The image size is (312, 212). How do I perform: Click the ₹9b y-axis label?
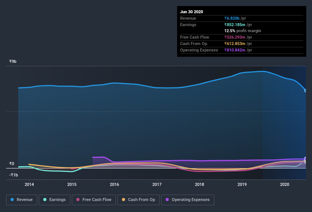click(x=13, y=61)
